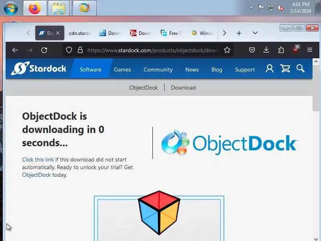The width and height of the screenshot is (321, 241).
Task: Click the page scrollbar up arrow
Action: click(x=316, y=61)
